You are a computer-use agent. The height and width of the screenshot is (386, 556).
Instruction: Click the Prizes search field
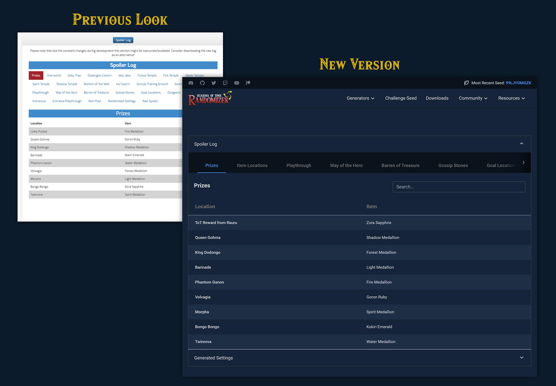pyautogui.click(x=458, y=187)
